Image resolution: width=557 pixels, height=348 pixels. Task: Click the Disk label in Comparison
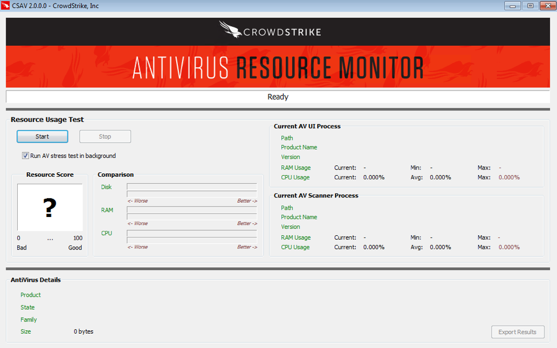[106, 187]
